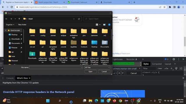Open the DevTools issues counter showing 8
Screen dimensions: 186x104
pyautogui.click(x=167, y=59)
